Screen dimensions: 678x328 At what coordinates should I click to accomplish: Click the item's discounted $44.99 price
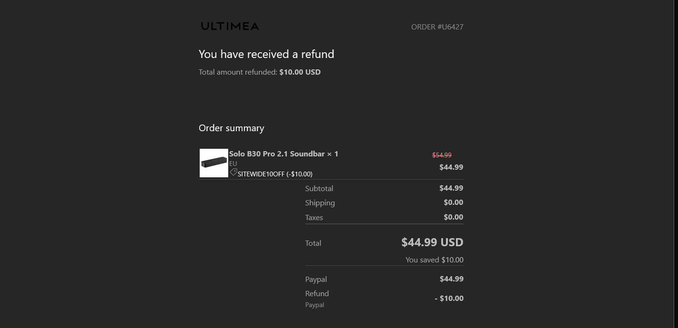point(451,167)
